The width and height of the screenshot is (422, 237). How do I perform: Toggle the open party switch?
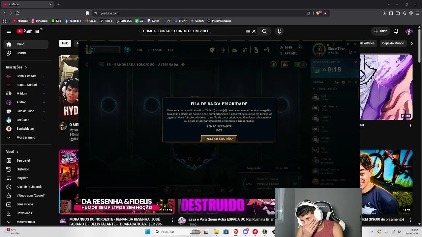pos(300,65)
